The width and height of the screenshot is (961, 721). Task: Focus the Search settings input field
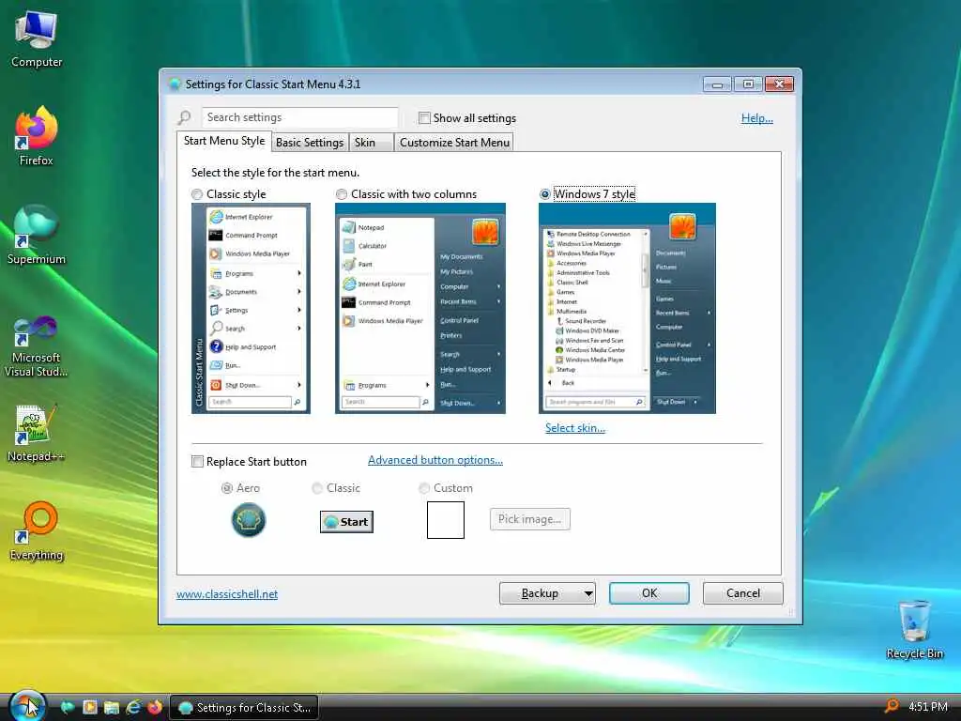click(x=299, y=117)
